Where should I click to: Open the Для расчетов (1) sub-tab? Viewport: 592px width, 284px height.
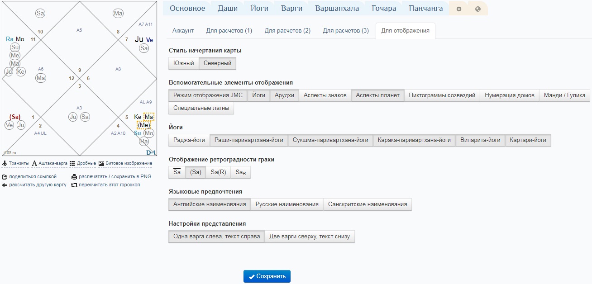point(229,31)
